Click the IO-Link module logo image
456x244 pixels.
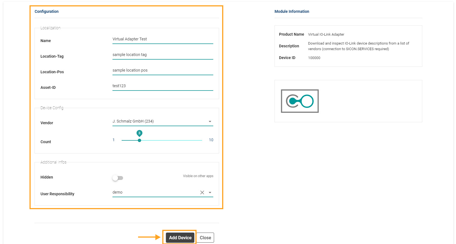[300, 101]
